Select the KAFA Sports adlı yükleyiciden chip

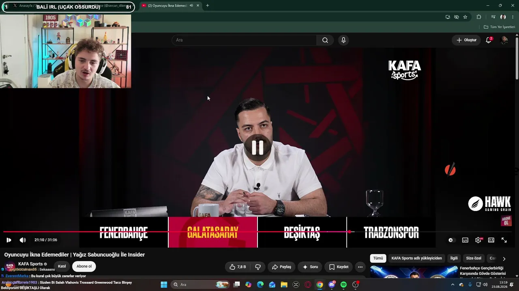click(x=416, y=258)
